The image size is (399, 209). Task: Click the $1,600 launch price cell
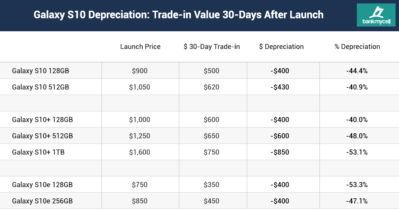pos(140,152)
